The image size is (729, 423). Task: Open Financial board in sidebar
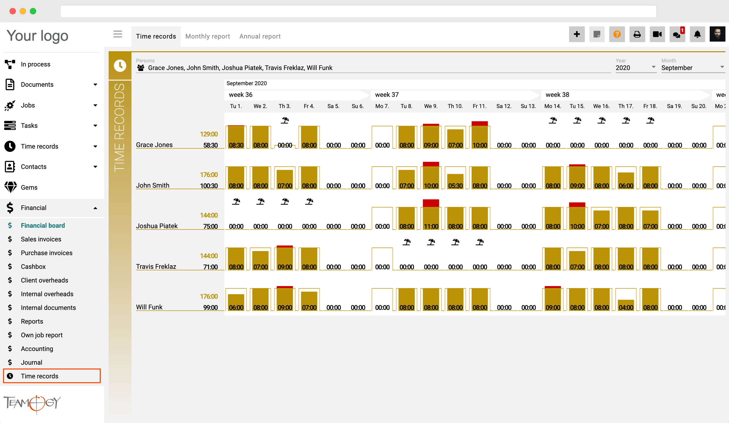coord(43,225)
